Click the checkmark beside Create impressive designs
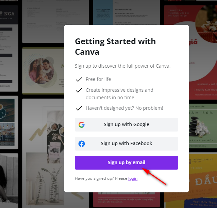This screenshot has height=208, width=217. pos(79,90)
